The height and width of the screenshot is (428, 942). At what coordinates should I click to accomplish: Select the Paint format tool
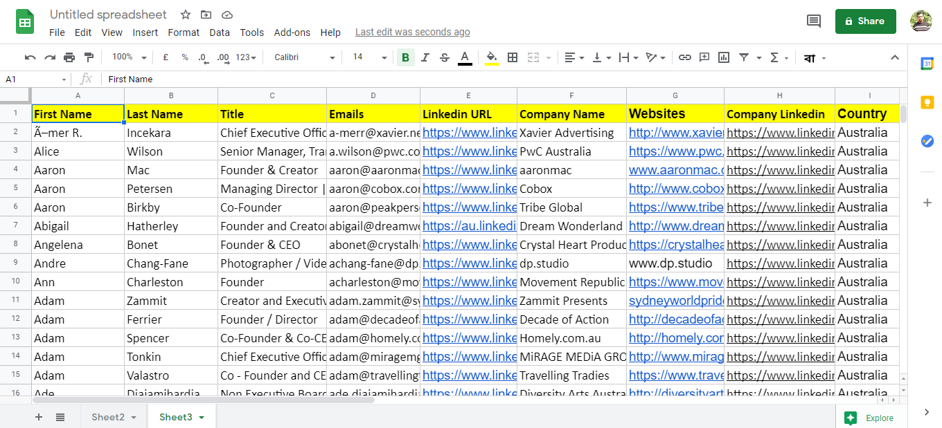tap(88, 57)
